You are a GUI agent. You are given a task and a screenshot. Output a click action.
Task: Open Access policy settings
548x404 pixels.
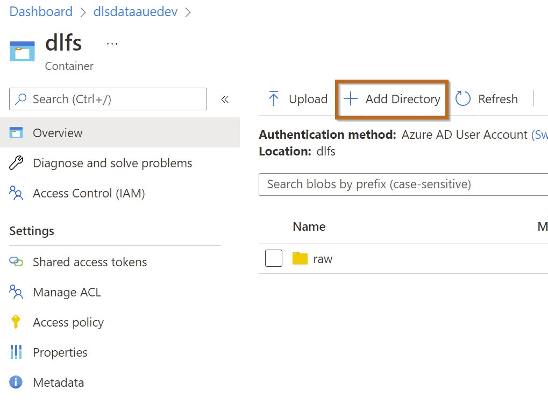(68, 322)
